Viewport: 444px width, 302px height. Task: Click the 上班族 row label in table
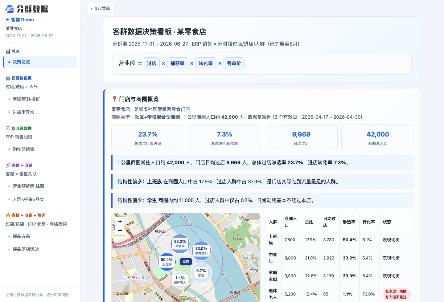point(273,240)
